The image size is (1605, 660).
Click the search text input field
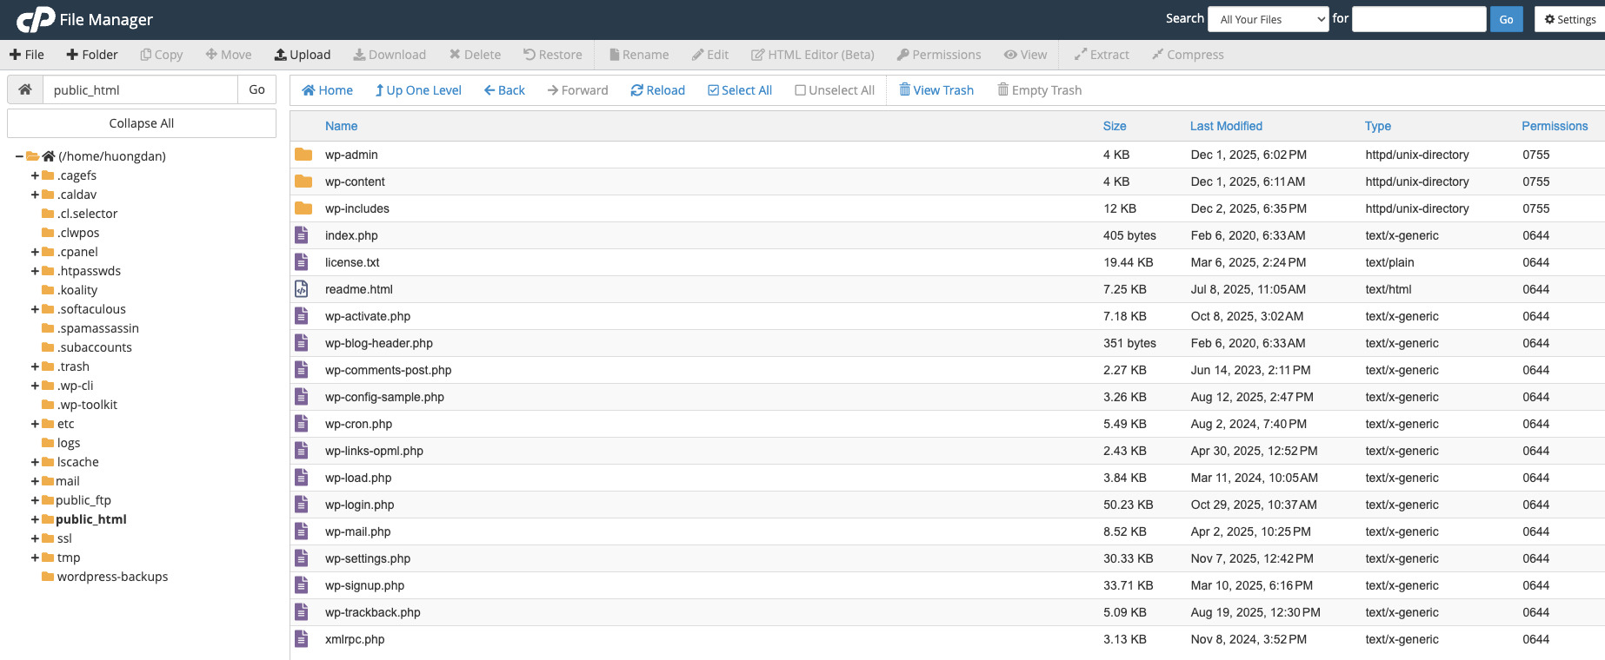[x=1418, y=19]
